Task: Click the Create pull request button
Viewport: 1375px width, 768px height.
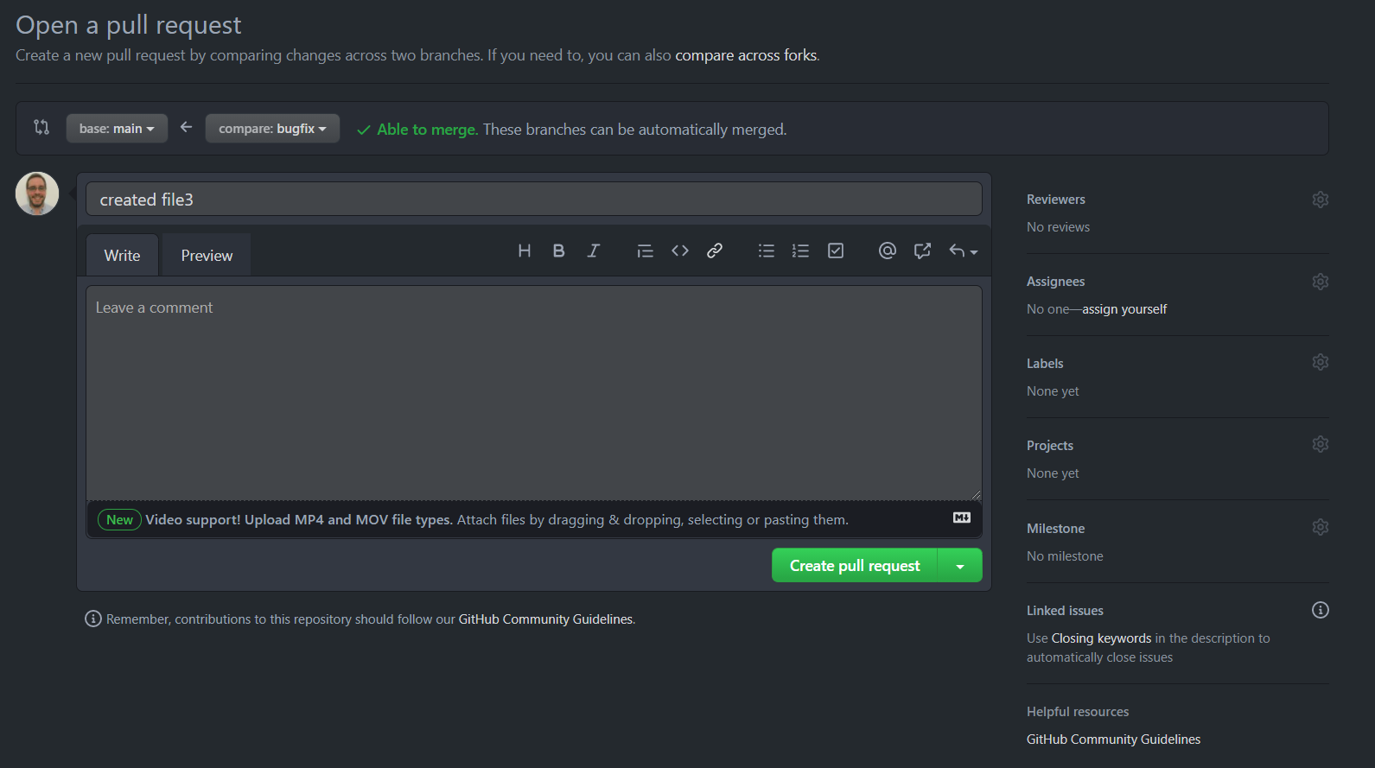Action: point(854,566)
